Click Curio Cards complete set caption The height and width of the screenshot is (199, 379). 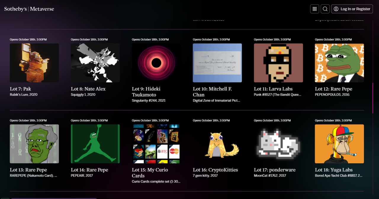coord(156,181)
